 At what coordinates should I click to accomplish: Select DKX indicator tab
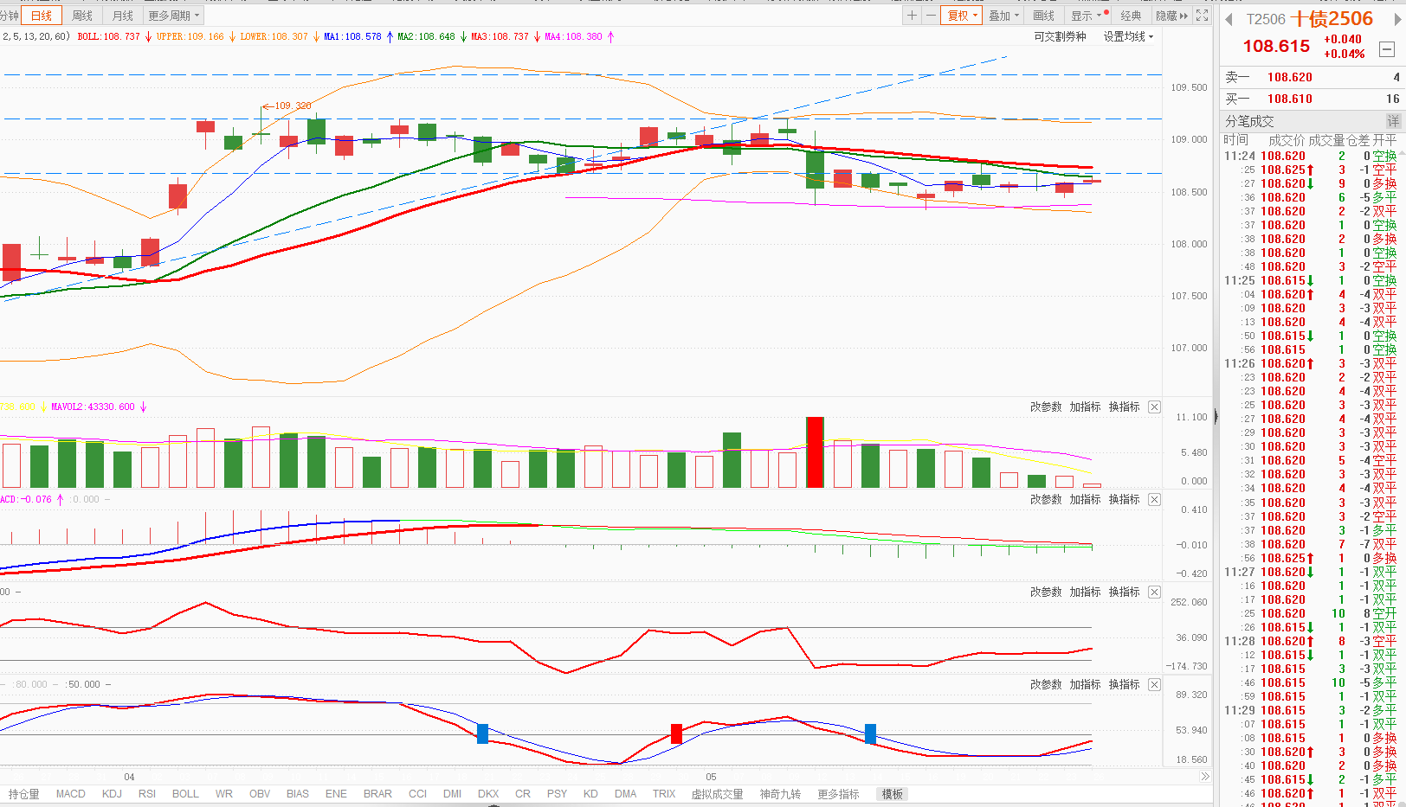pyautogui.click(x=488, y=794)
